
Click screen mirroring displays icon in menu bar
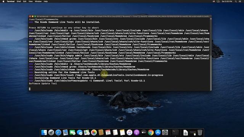coord(218,2)
